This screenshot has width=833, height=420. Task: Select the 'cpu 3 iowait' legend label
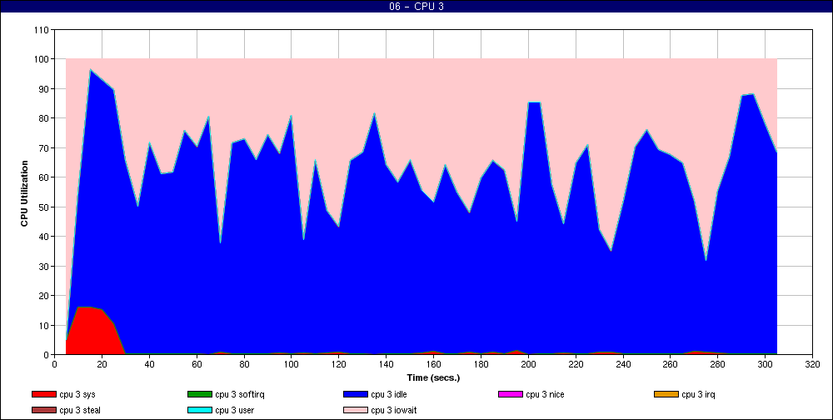click(394, 411)
